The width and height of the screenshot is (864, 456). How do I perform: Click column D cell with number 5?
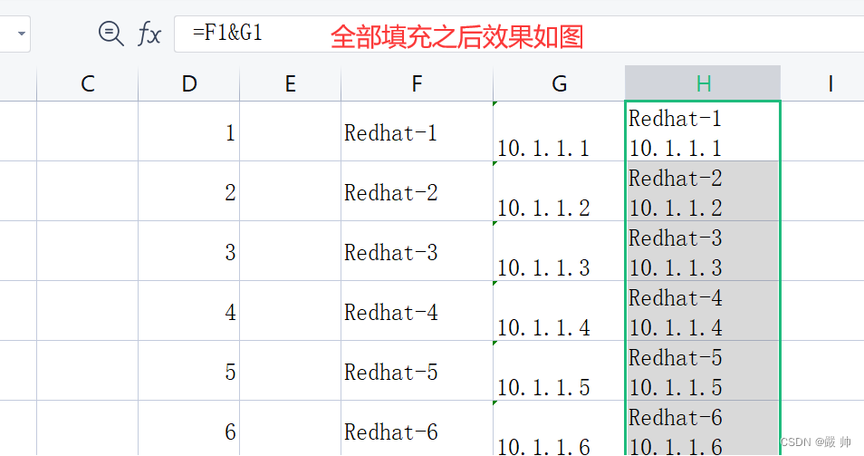pos(189,371)
